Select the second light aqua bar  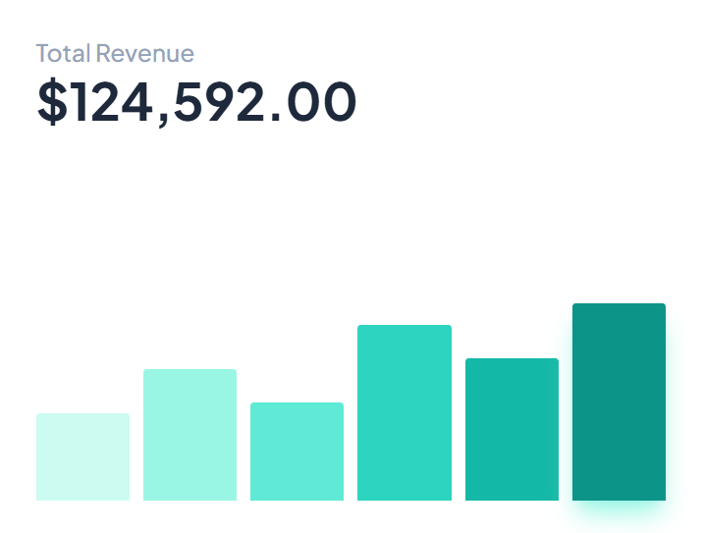190,435
